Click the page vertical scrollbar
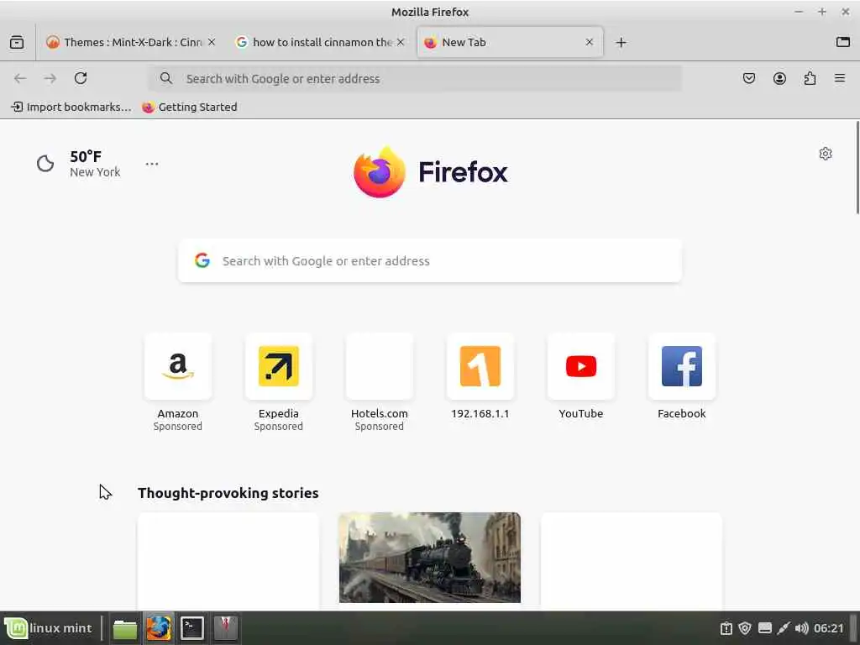 tap(857, 167)
